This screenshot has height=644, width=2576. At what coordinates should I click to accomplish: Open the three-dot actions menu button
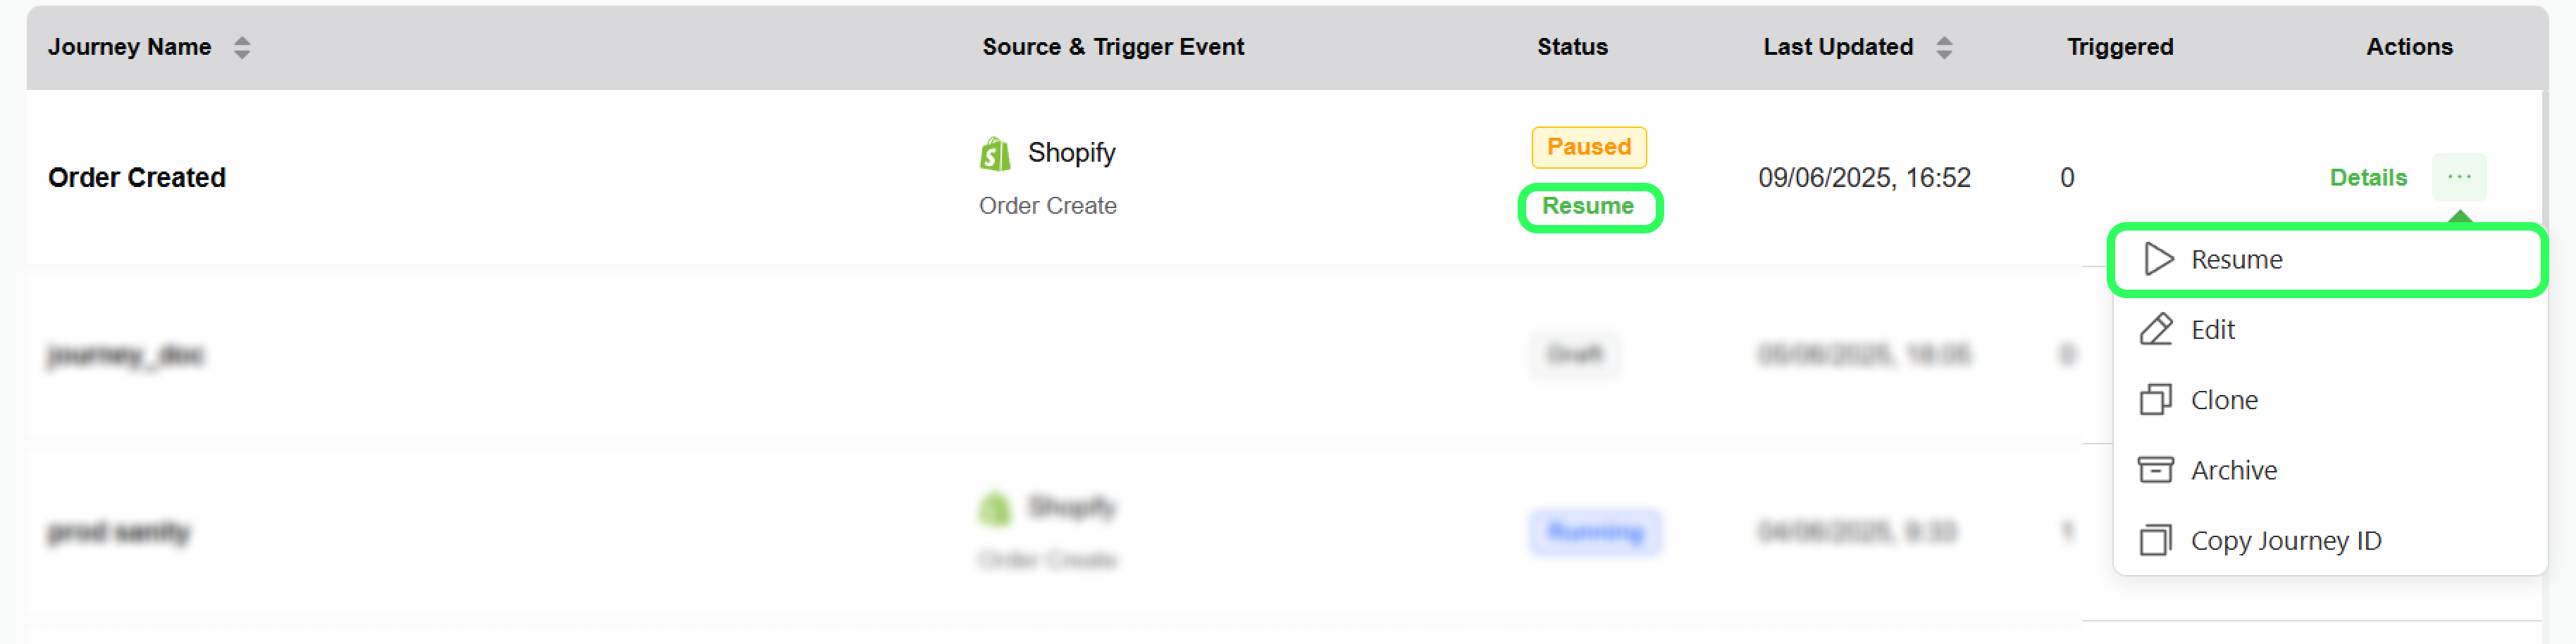(2459, 176)
